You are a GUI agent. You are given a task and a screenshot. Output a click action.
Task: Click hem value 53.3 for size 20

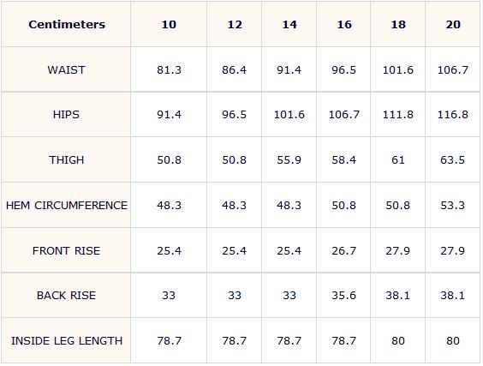[x=452, y=206]
